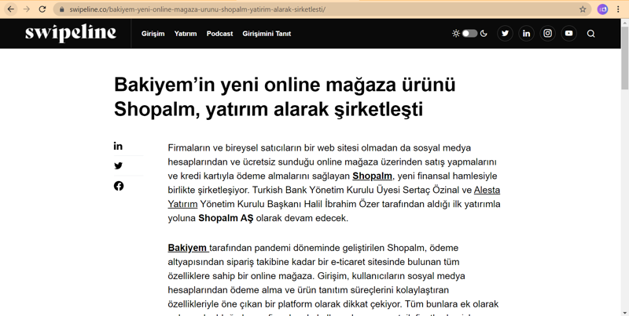Follow the Alesta Yatırım link
Viewport: 629px width, 316px height.
coord(487,190)
